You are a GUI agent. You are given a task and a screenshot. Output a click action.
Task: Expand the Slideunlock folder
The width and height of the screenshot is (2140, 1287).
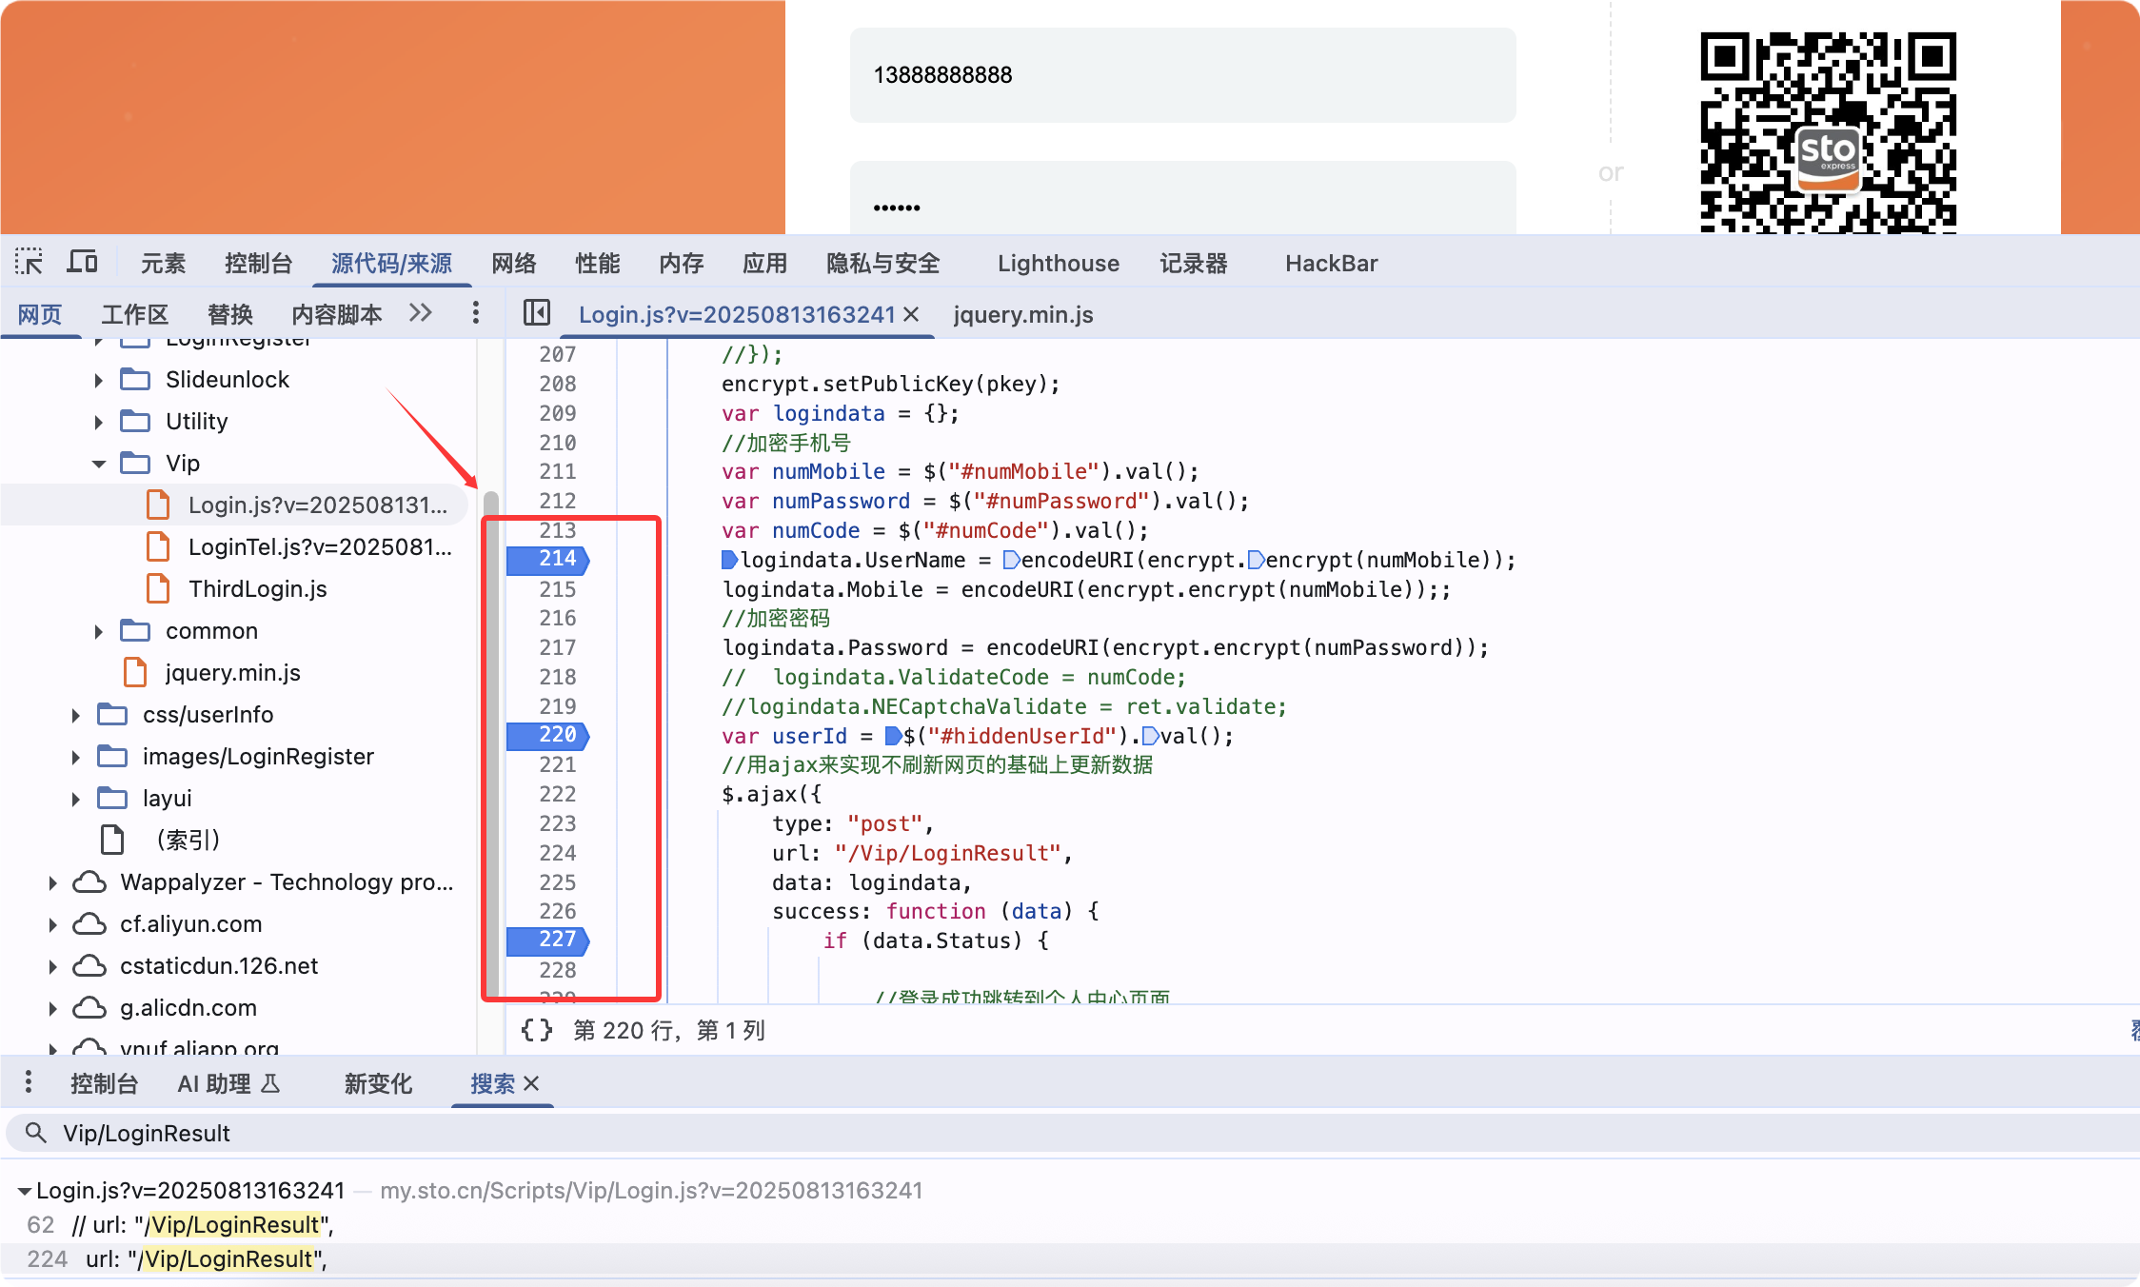coord(99,380)
